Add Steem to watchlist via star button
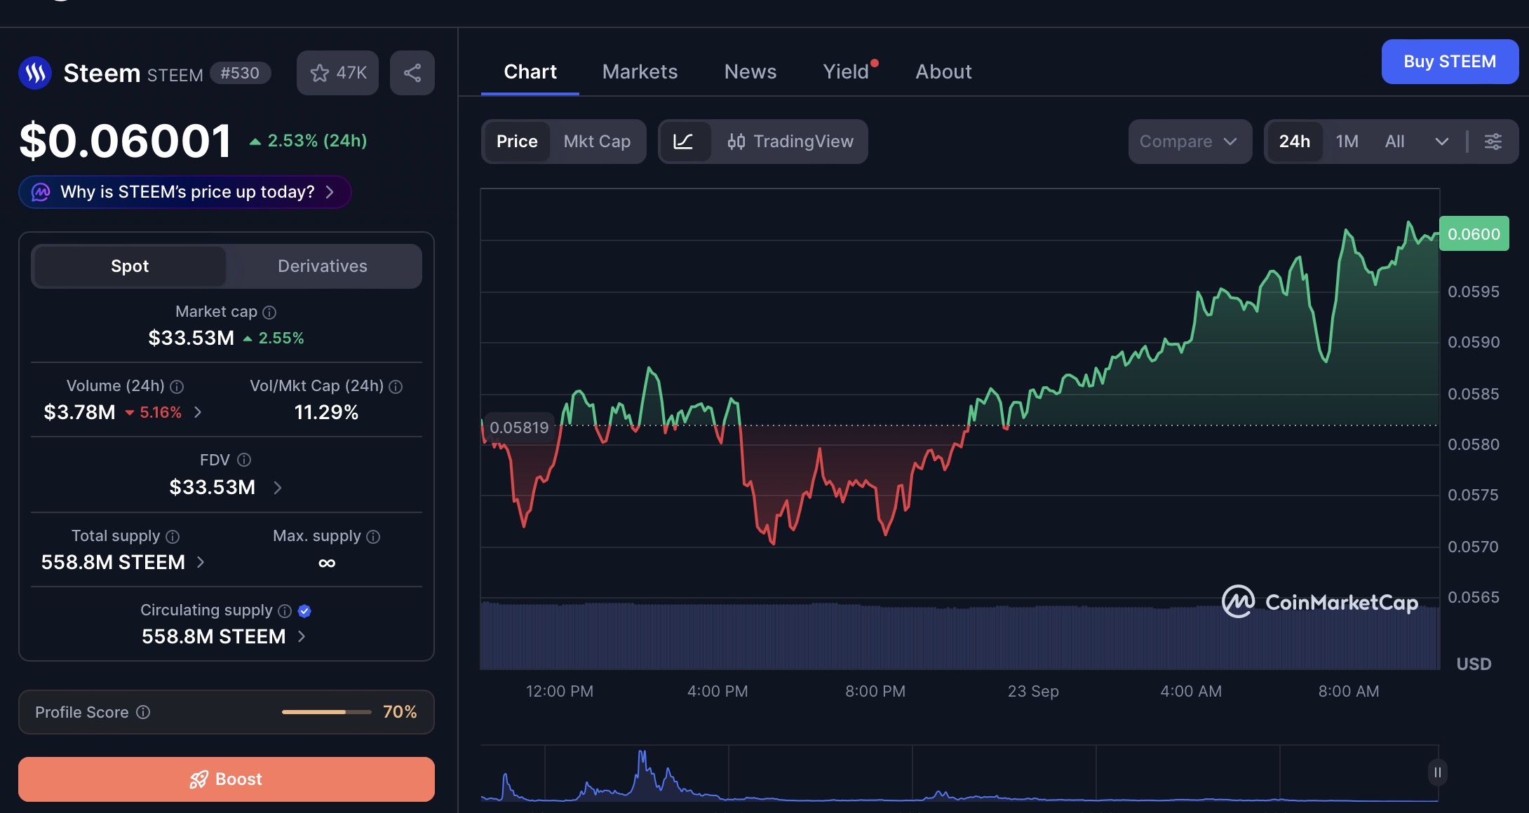The height and width of the screenshot is (813, 1529). click(337, 73)
